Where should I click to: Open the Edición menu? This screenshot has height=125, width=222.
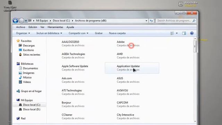click(33, 27)
